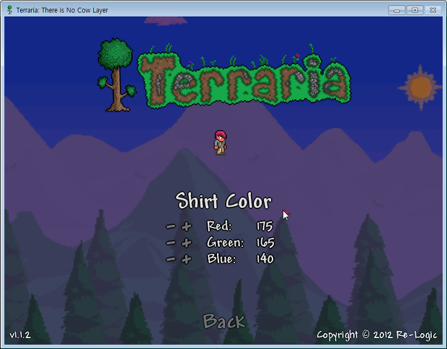This screenshot has height=349, width=447.
Task: Increase the Red value with plus
Action: (x=187, y=226)
